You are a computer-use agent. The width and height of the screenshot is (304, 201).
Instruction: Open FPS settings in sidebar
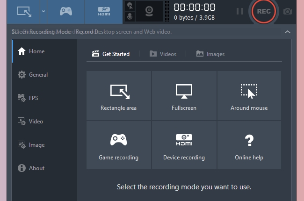tap(44, 98)
